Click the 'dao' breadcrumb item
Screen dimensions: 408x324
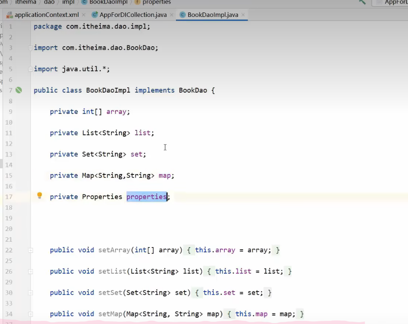pos(49,2)
